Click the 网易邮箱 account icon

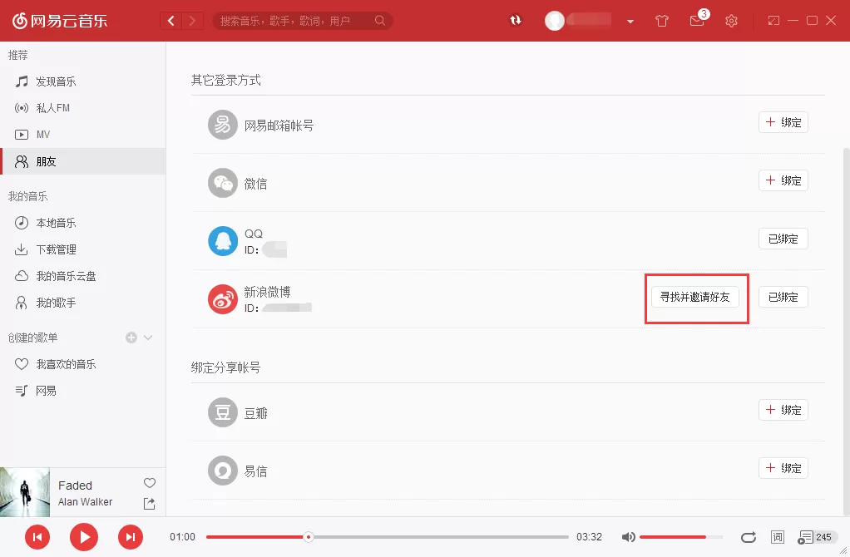223,125
